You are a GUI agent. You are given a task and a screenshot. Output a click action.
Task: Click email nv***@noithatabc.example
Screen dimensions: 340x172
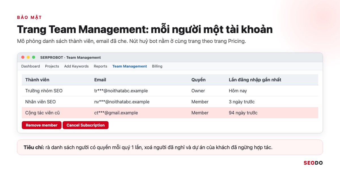click(122, 102)
